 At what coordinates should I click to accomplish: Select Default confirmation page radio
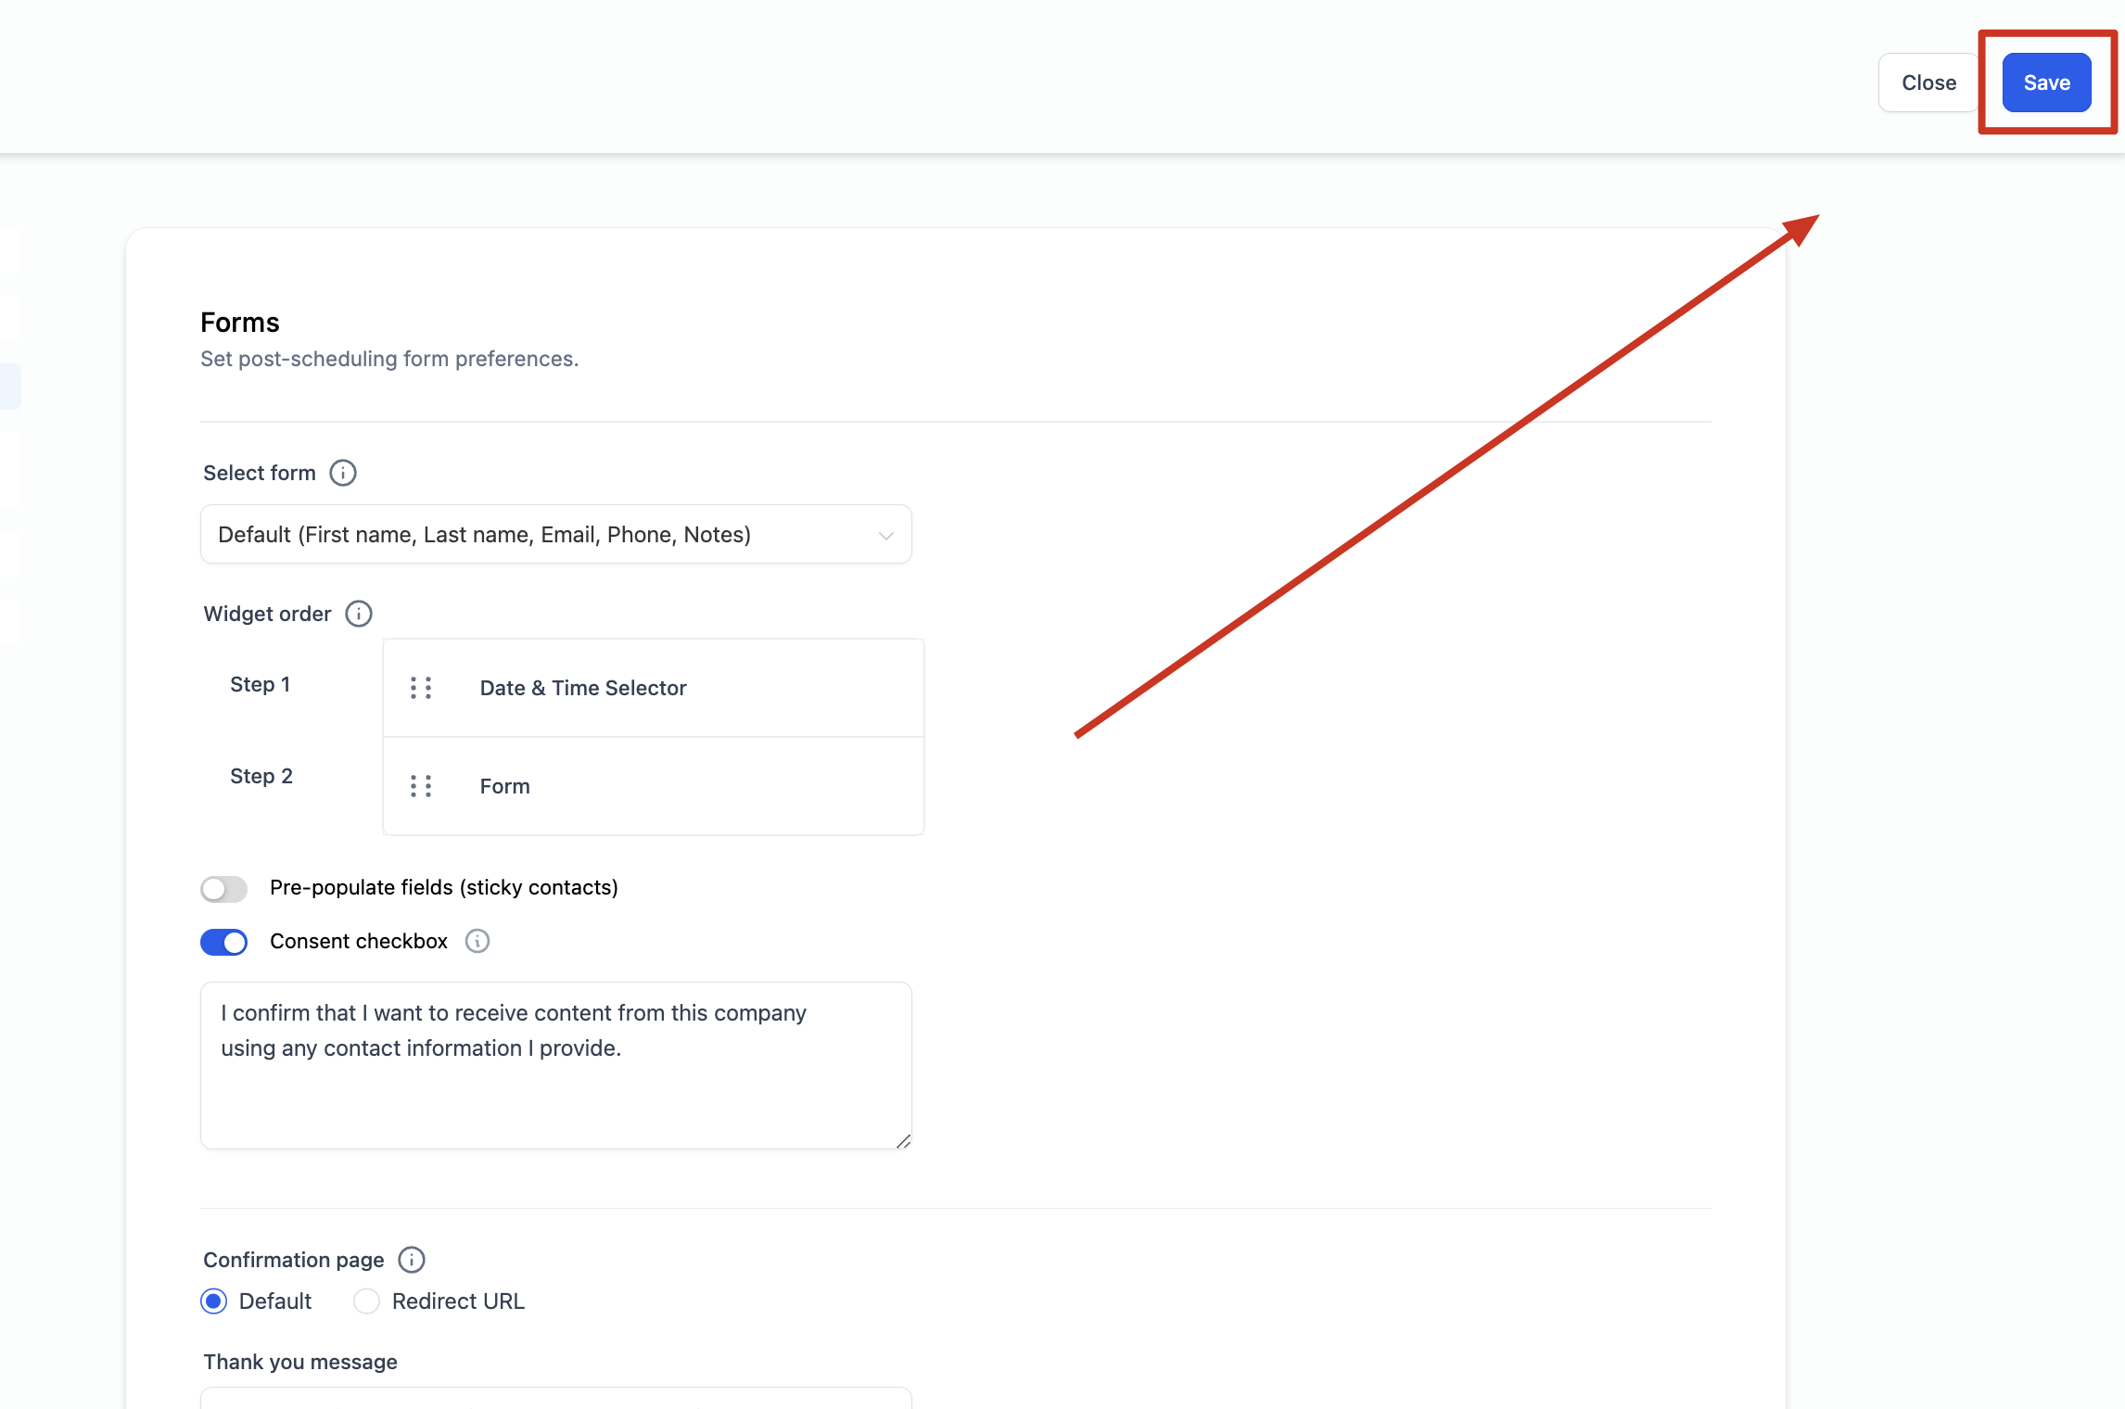(214, 1301)
